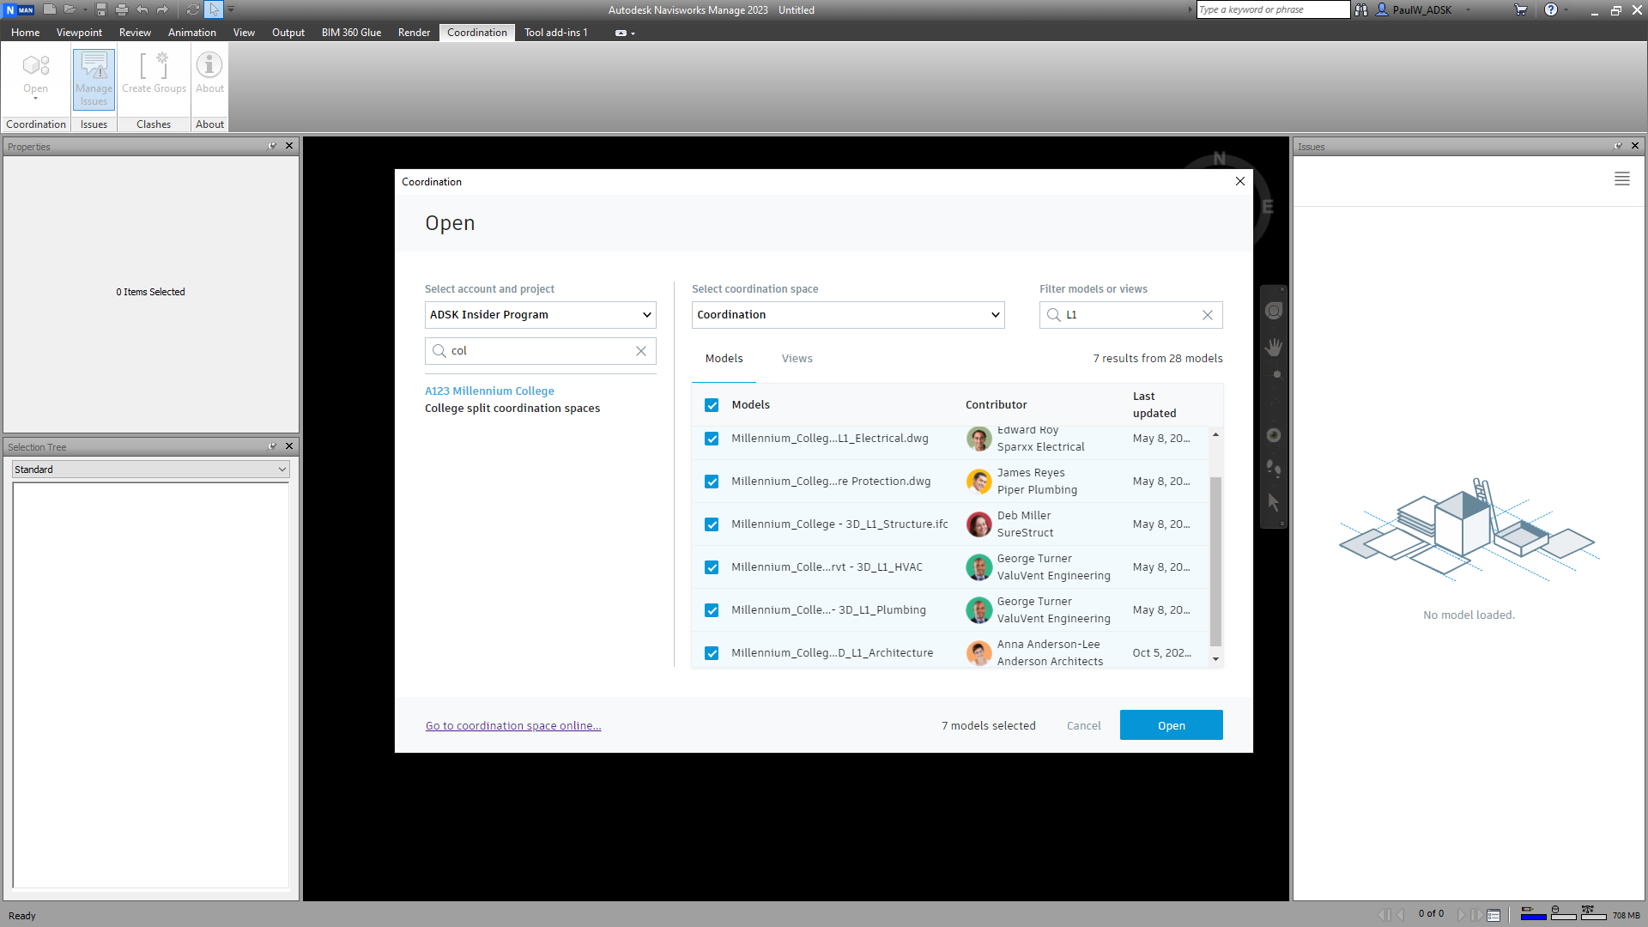1648x927 pixels.
Task: Select the A123 Millennium College project
Action: tap(489, 391)
